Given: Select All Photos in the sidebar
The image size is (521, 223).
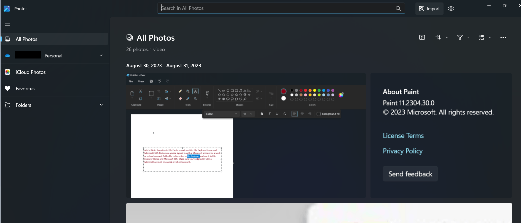Looking at the screenshot, I should point(55,39).
